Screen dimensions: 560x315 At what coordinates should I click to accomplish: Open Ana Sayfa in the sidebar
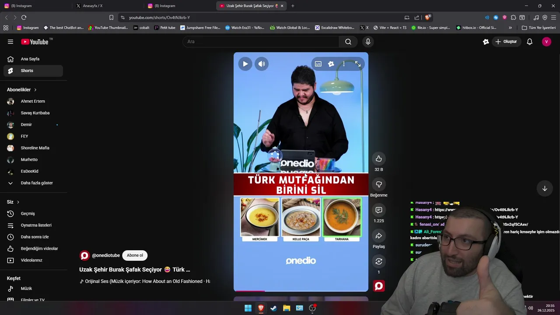pyautogui.click(x=33, y=59)
